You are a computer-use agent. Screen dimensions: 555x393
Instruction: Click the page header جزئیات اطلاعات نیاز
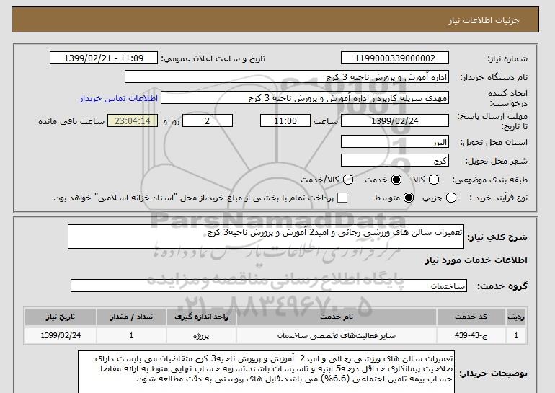(484, 20)
